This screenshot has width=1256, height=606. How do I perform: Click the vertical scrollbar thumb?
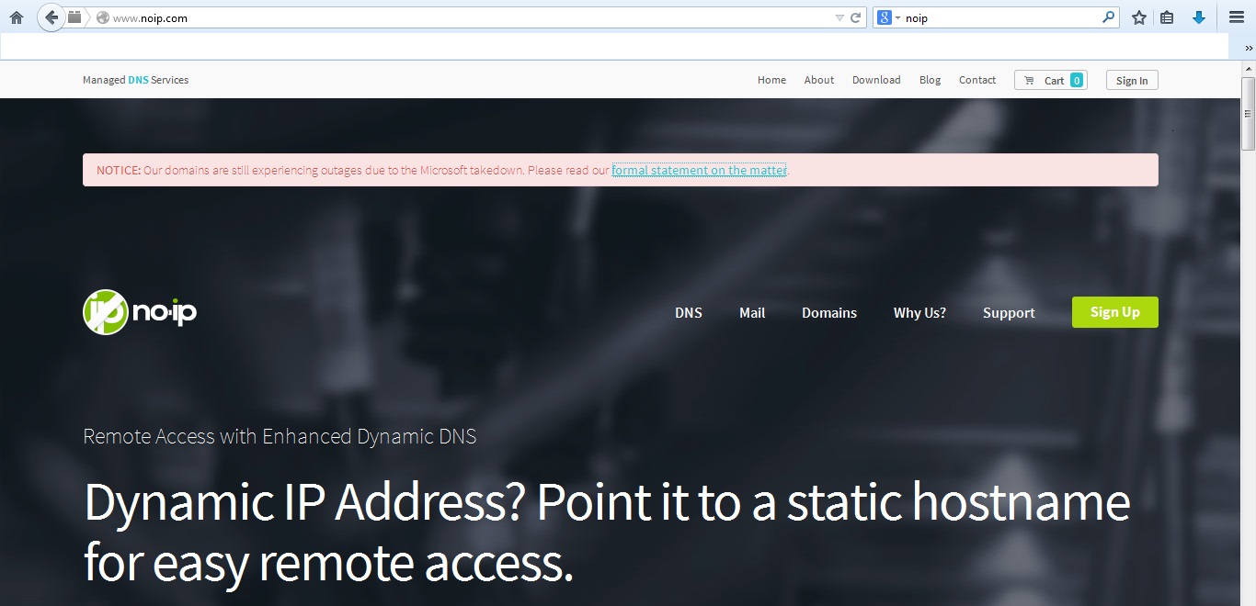tap(1249, 113)
